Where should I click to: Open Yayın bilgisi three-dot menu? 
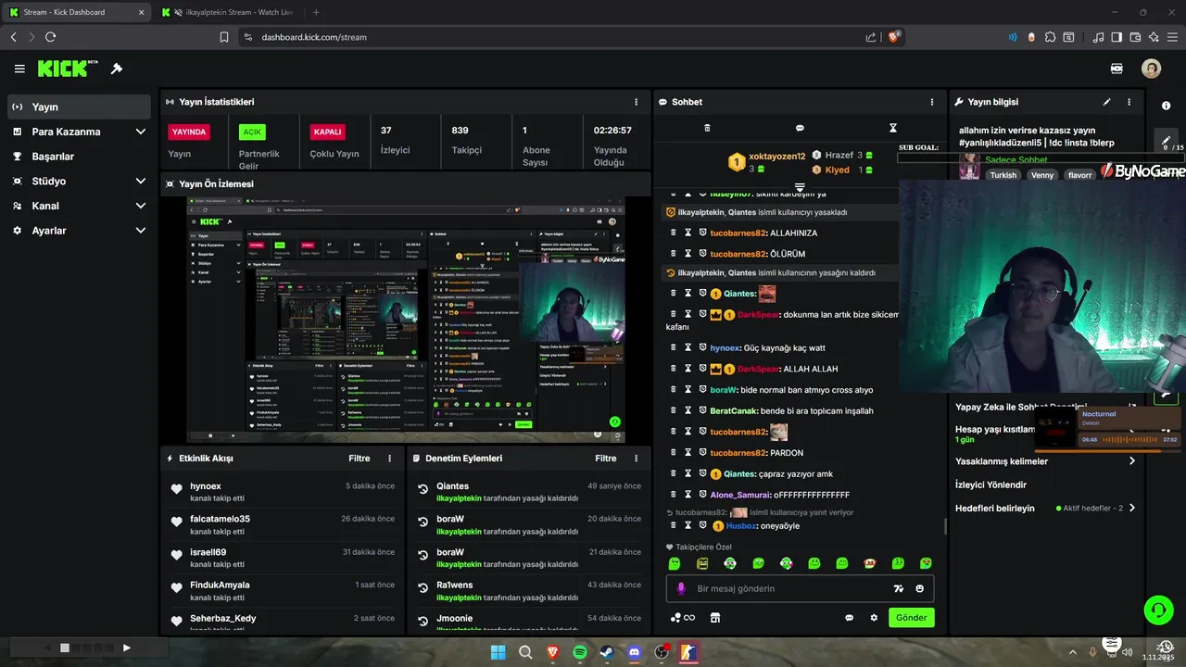tap(1129, 102)
